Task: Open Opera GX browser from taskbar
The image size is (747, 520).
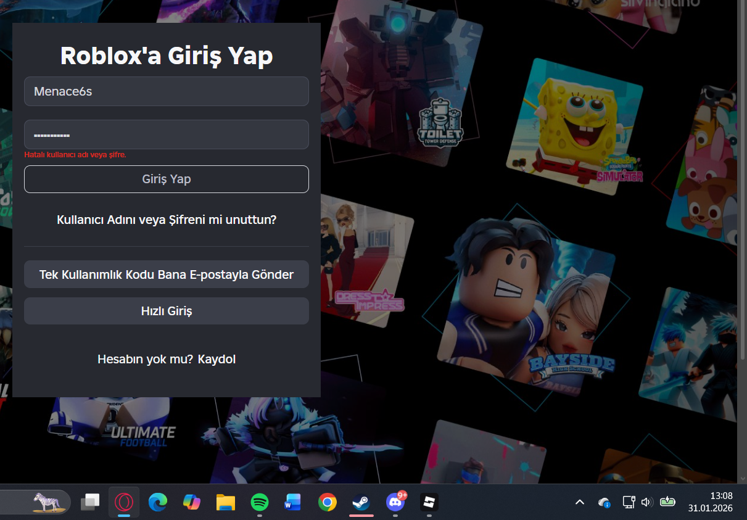Action: [124, 503]
